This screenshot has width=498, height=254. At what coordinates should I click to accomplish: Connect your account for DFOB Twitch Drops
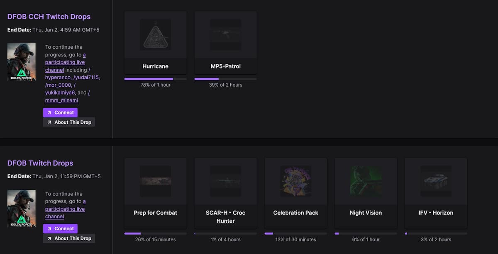tap(60, 228)
